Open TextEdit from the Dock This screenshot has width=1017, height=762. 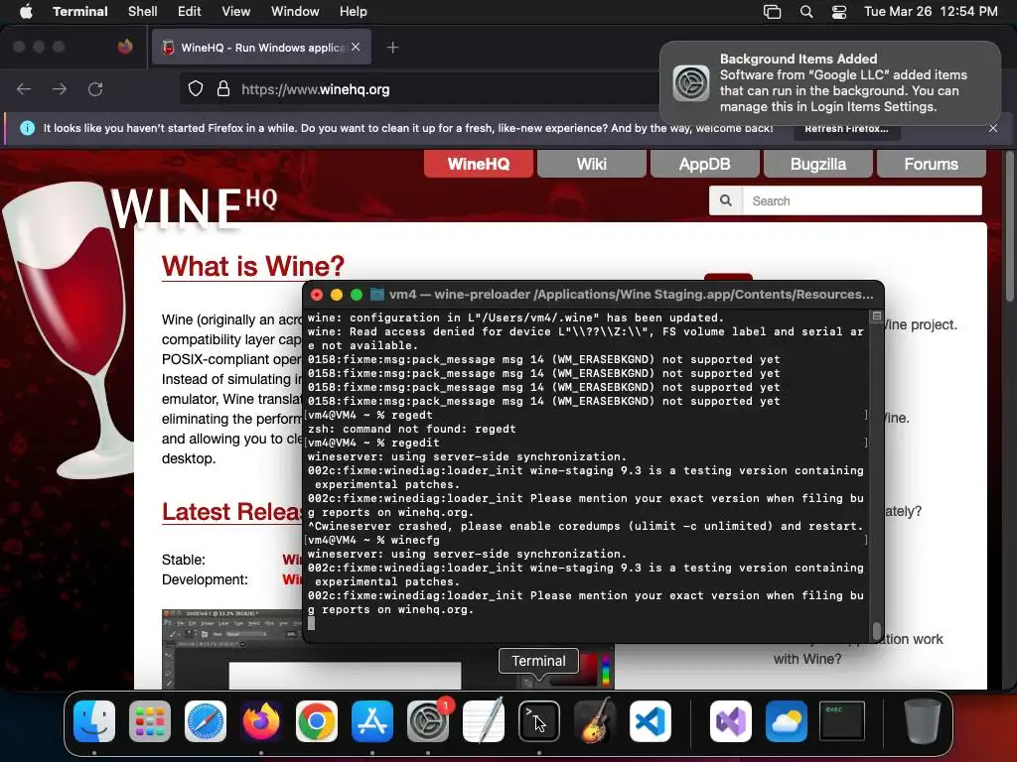click(484, 720)
